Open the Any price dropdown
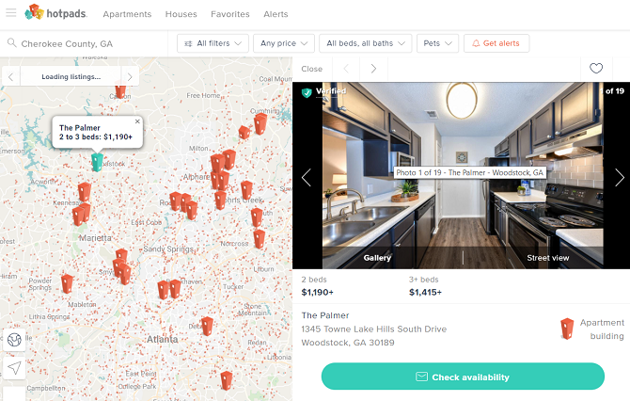Screen dimensions: 630x401 tap(284, 43)
